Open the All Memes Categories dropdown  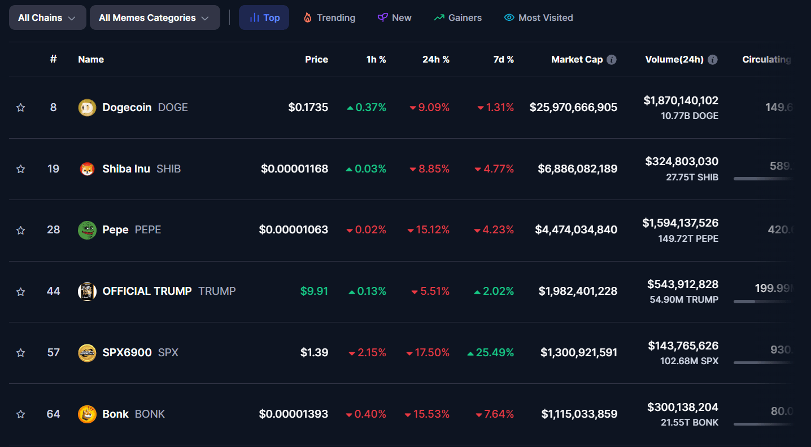tap(155, 17)
